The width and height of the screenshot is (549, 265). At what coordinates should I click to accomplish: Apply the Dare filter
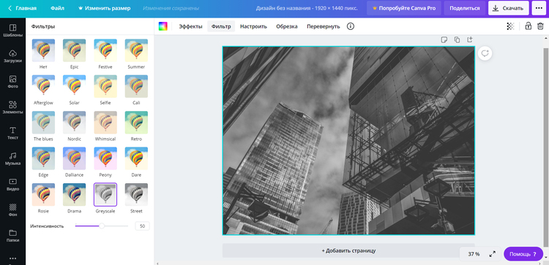[136, 158]
